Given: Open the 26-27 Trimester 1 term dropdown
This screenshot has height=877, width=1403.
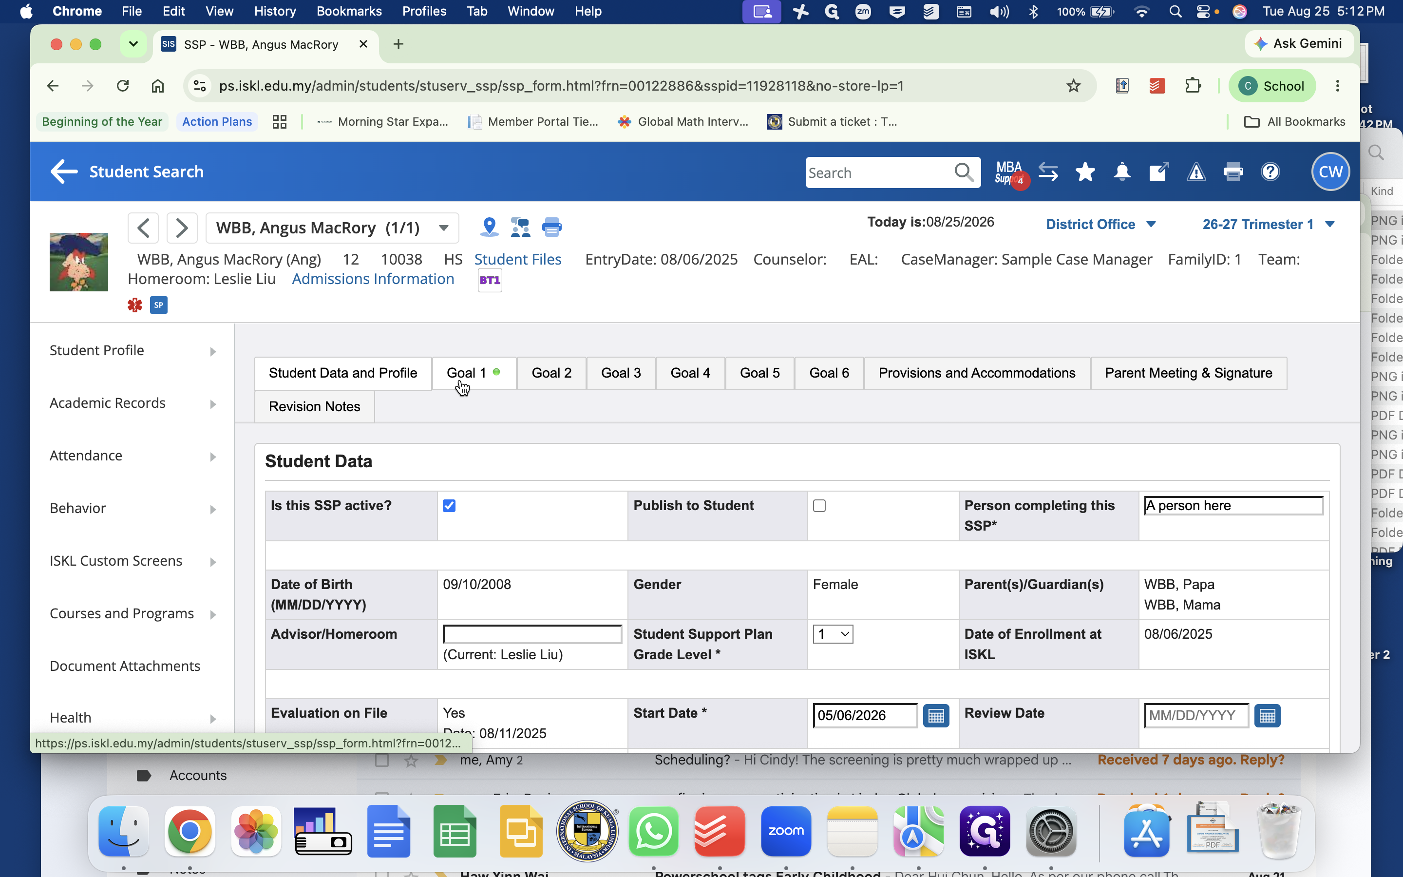Looking at the screenshot, I should 1269,225.
